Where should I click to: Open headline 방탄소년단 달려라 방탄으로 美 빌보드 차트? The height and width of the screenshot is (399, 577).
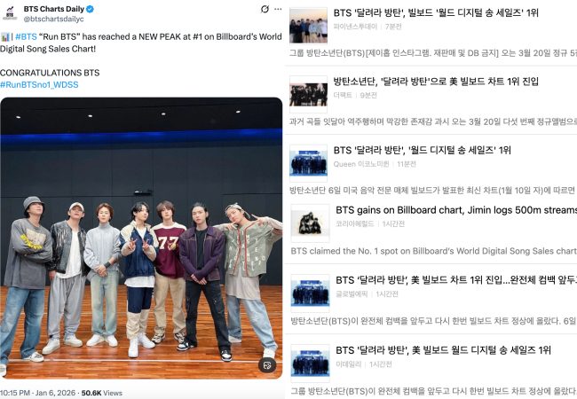(436, 82)
